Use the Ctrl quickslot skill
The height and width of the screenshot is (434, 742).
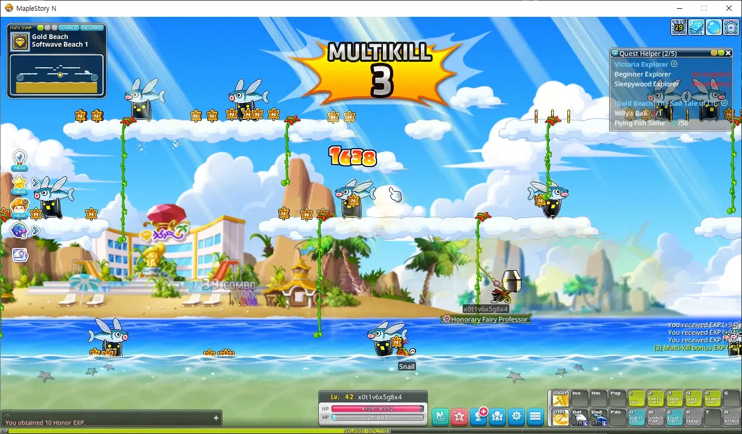click(x=560, y=417)
